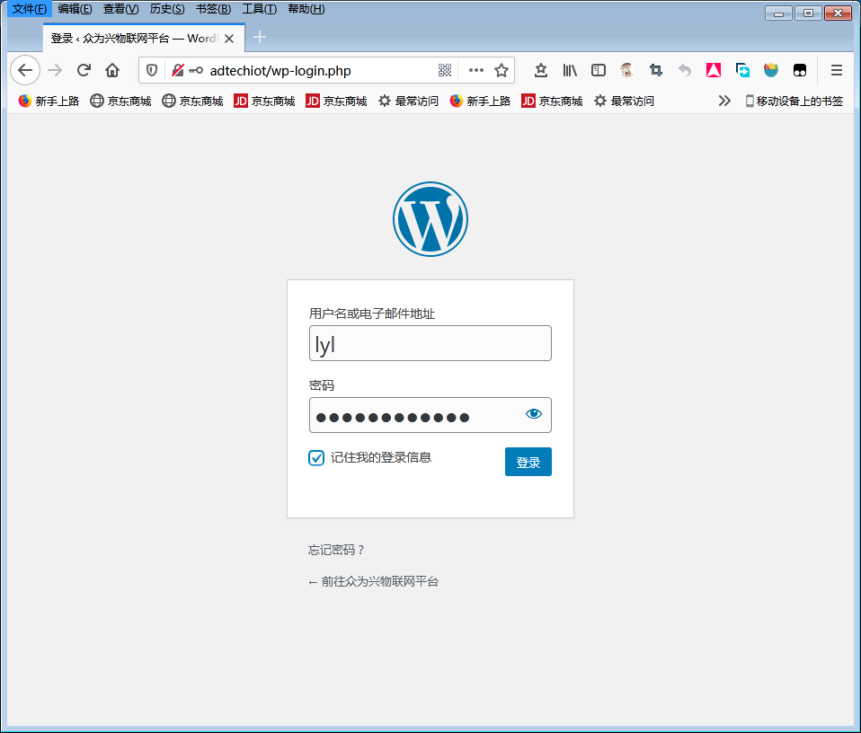Click the back navigation arrow
The width and height of the screenshot is (861, 733).
tap(25, 70)
